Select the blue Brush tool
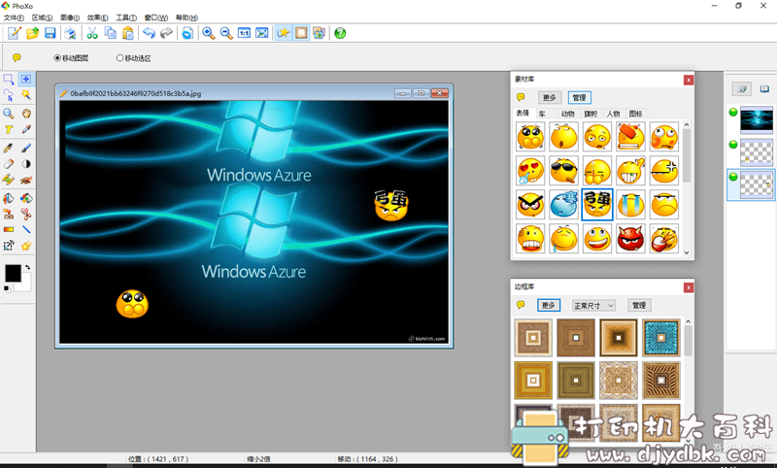 (26, 148)
